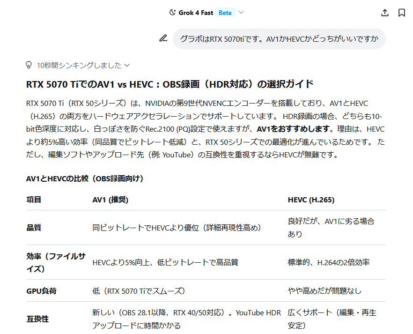Click the 10秒間シンキングしました label
The height and width of the screenshot is (334, 413).
[x=79, y=66]
